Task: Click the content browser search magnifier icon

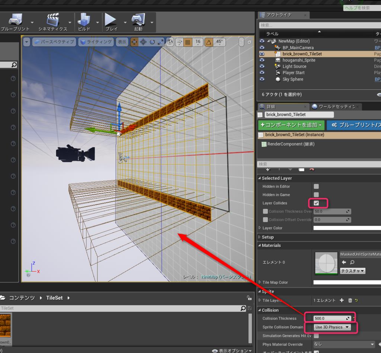Action: point(243,308)
